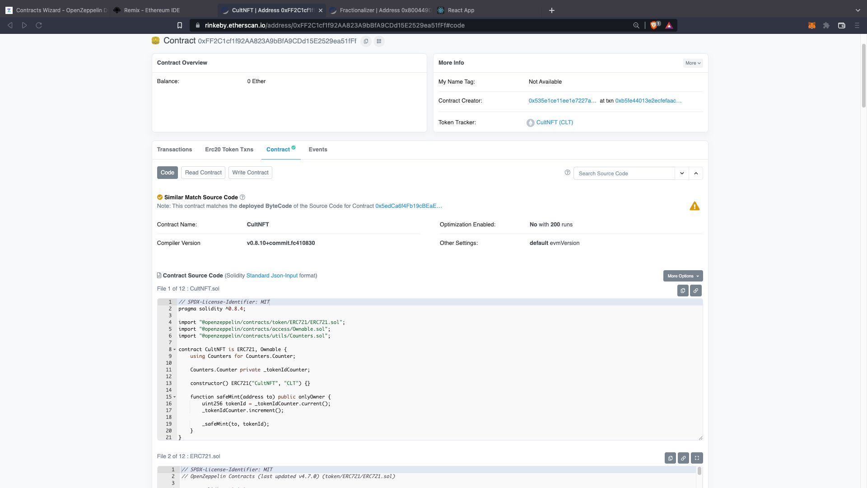The image size is (867, 488).
Task: Click the orange warning triangle icon
Action: [695, 206]
